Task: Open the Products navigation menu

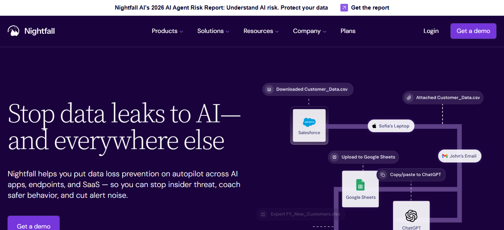Action: click(x=167, y=31)
